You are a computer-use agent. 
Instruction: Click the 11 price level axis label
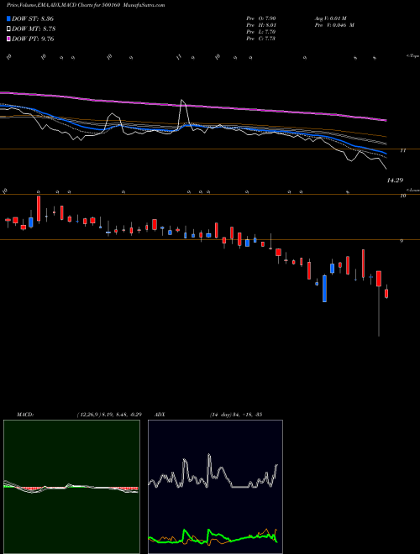pyautogui.click(x=402, y=150)
